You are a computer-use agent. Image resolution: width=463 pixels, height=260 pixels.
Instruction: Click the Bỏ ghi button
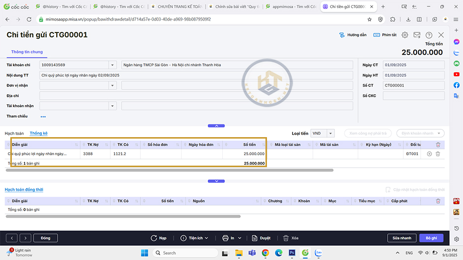click(x=431, y=238)
